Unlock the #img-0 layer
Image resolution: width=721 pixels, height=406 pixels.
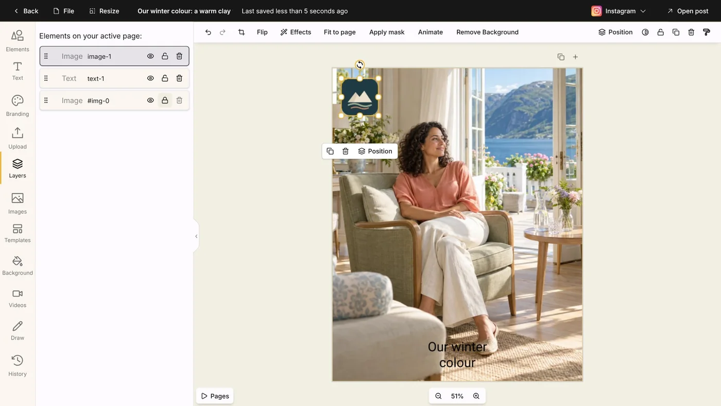[x=165, y=100]
